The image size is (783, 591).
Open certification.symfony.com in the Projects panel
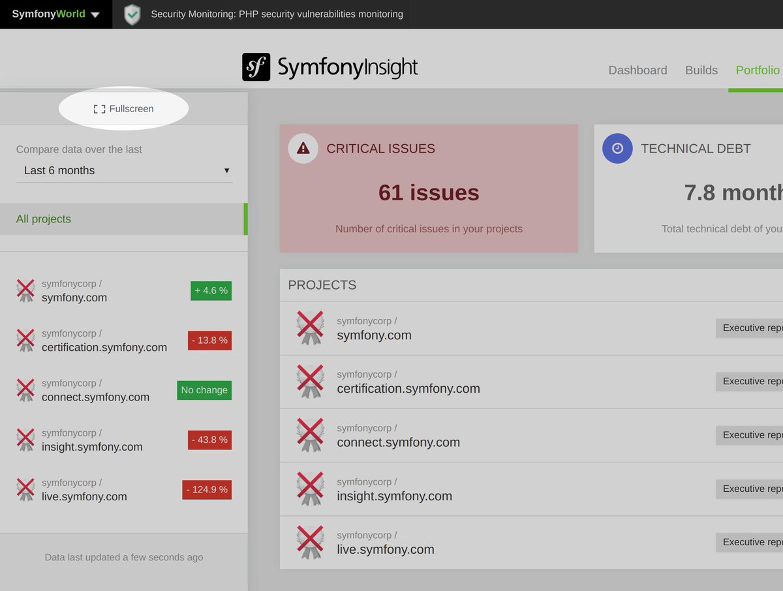coord(408,389)
